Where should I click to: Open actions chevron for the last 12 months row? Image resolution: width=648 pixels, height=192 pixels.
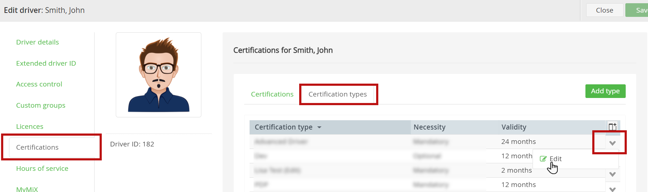click(x=612, y=189)
